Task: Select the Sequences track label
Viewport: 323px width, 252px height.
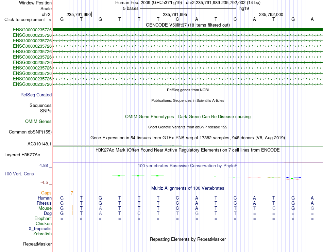Action: 40,106
